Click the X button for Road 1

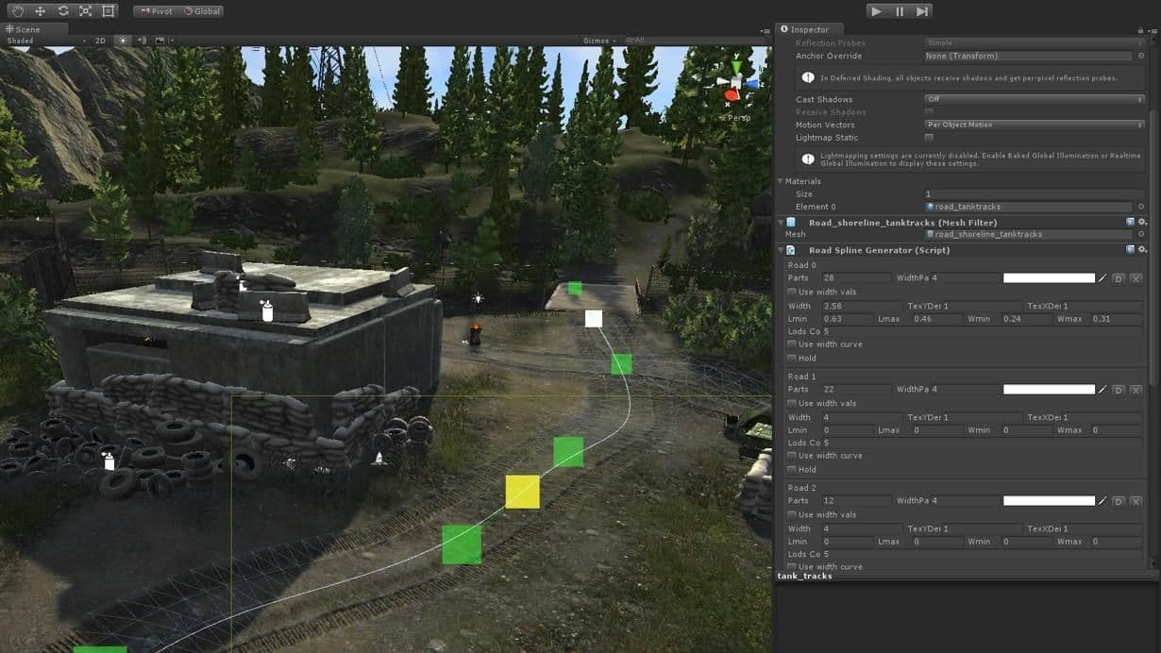coord(1136,390)
